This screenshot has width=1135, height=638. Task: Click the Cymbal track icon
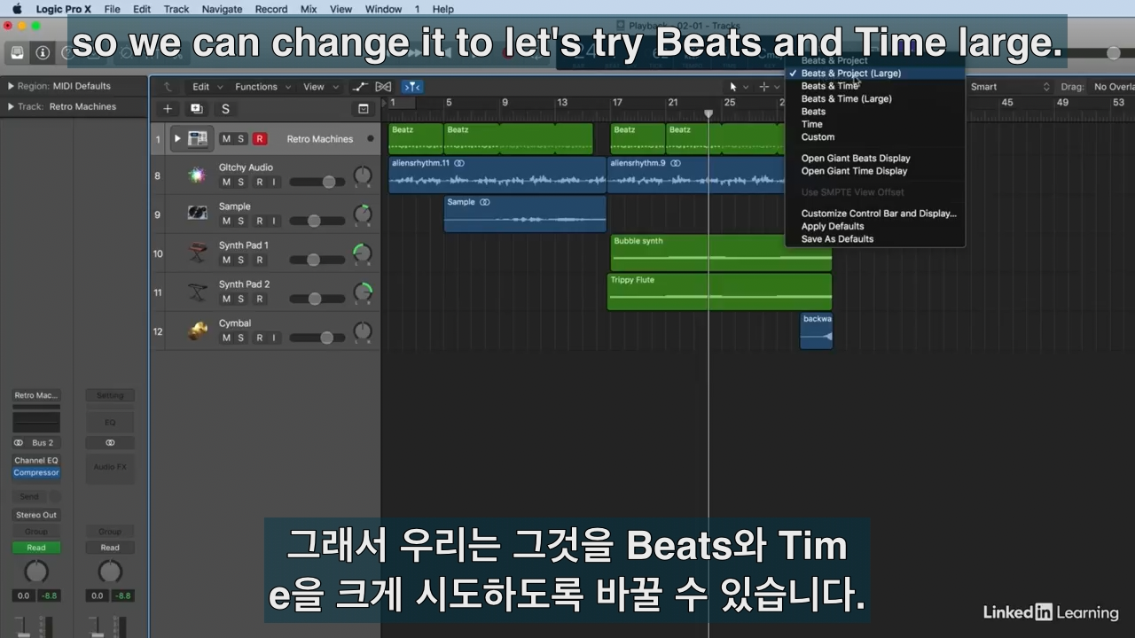(197, 331)
